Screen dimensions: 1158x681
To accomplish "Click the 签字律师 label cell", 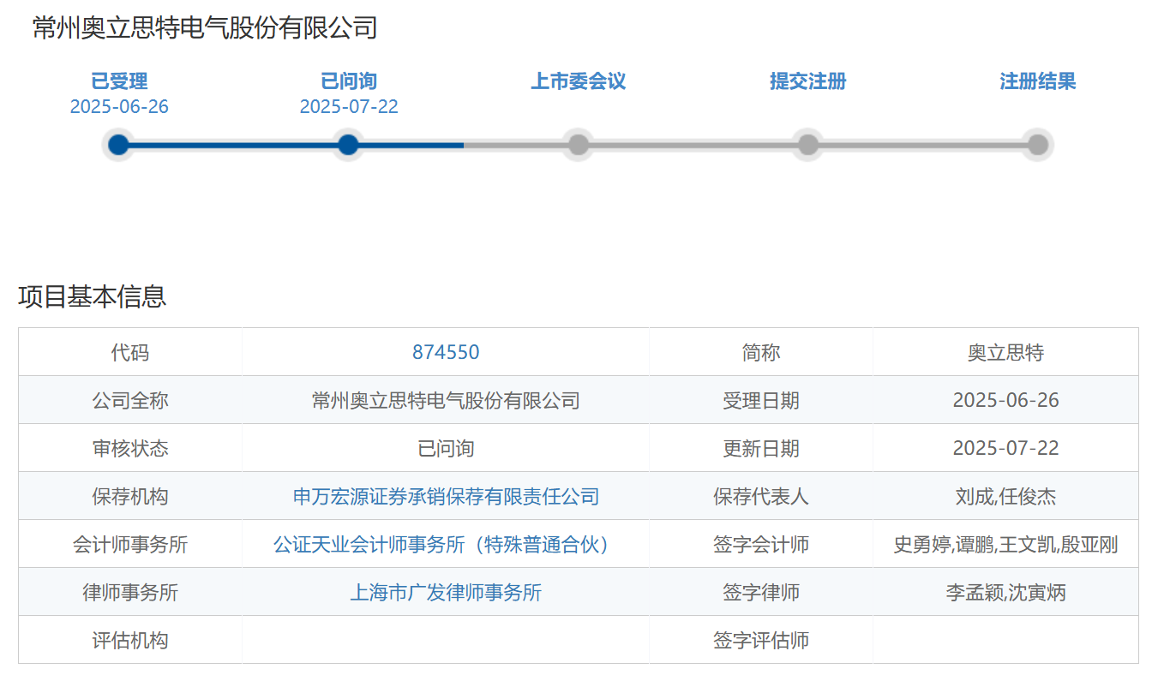I will click(x=761, y=592).
